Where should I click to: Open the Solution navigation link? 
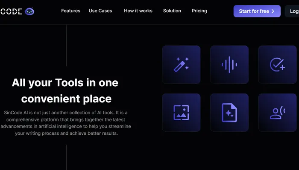[x=172, y=11]
